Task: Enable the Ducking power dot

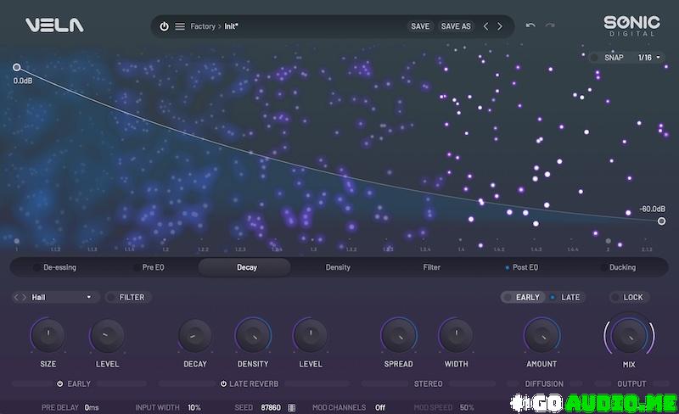Action: [603, 267]
